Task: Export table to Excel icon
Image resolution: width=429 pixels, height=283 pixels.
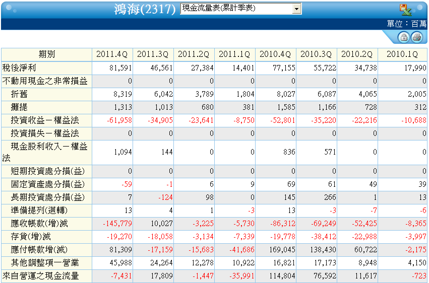Action: click(x=405, y=10)
